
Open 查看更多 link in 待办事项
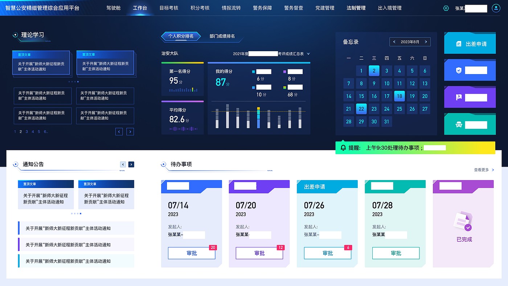pyautogui.click(x=484, y=170)
